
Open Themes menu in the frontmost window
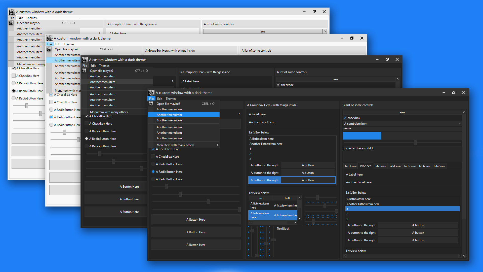(x=171, y=99)
